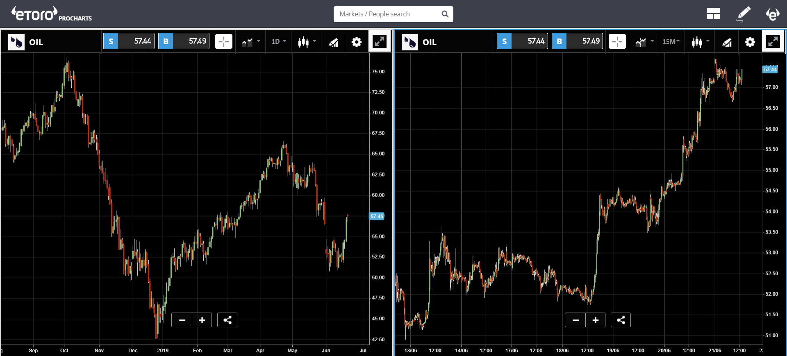The width and height of the screenshot is (787, 356).
Task: Open the layout grid selector icon
Action: click(713, 14)
